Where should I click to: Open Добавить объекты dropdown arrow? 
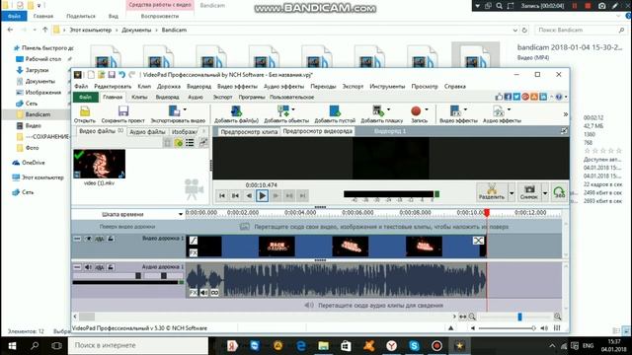point(293,109)
